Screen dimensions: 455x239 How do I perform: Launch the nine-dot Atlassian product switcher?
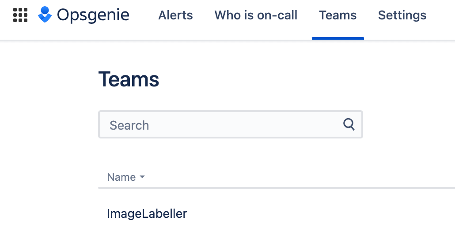[20, 15]
